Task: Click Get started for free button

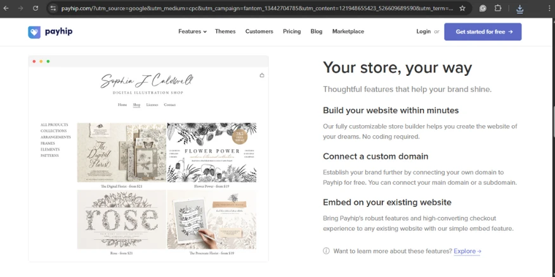Action: (483, 32)
